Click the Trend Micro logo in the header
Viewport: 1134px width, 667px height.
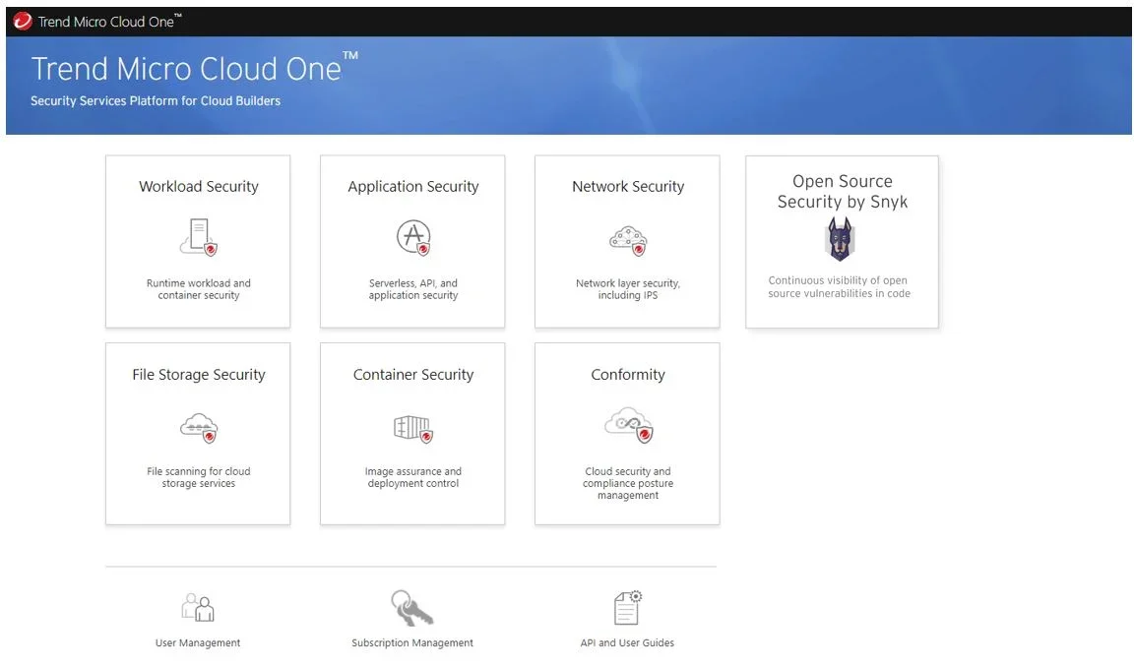(x=22, y=20)
